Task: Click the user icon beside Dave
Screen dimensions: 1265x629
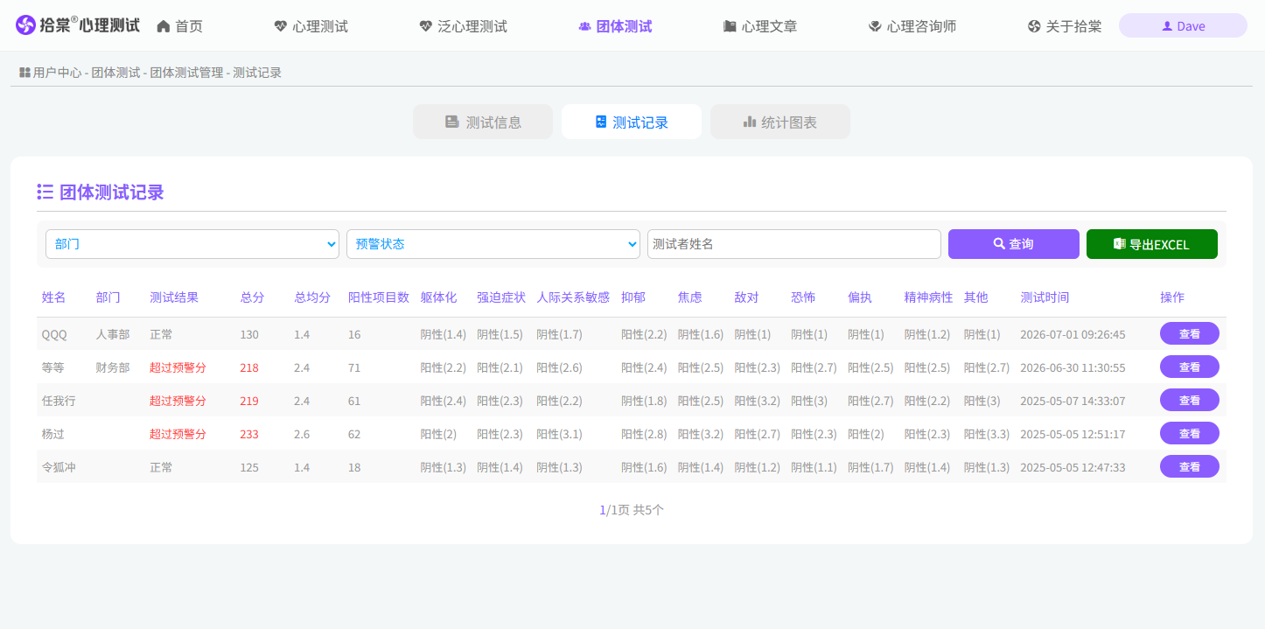Action: click(1167, 26)
